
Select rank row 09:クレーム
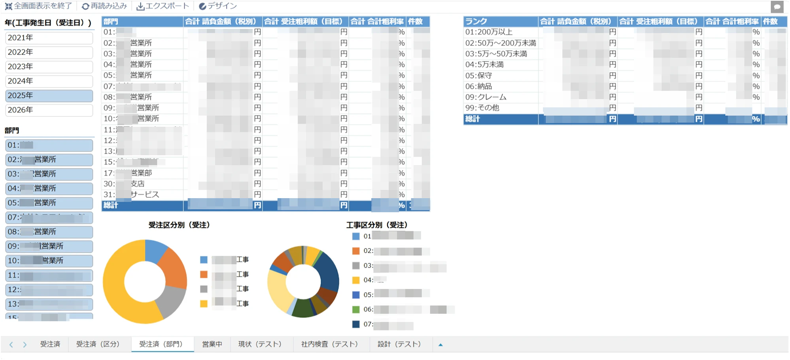coord(625,97)
